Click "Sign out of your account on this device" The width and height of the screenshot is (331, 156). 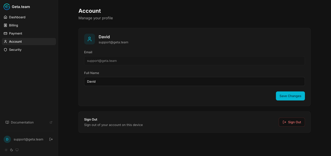click(114, 125)
